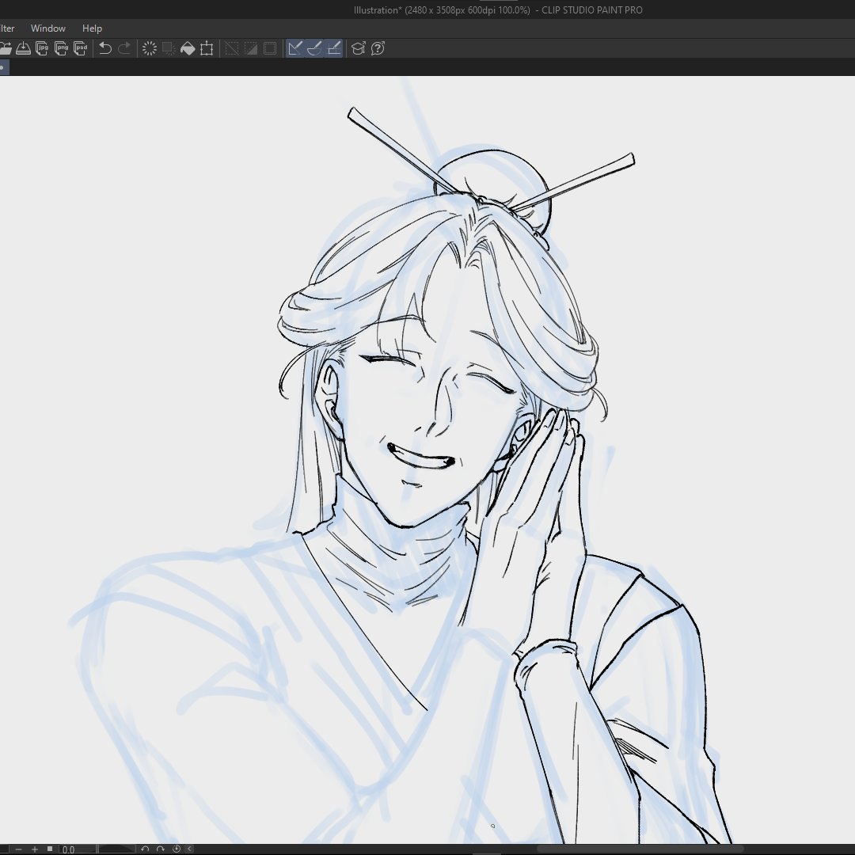
Task: Click the Clear (spinning dashes) icon
Action: 150,48
